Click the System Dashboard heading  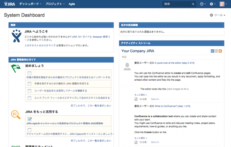(24, 15)
